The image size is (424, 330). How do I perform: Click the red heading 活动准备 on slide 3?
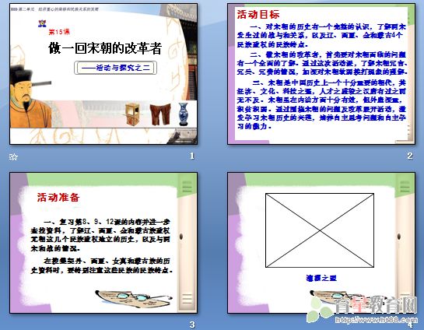[x=58, y=197]
